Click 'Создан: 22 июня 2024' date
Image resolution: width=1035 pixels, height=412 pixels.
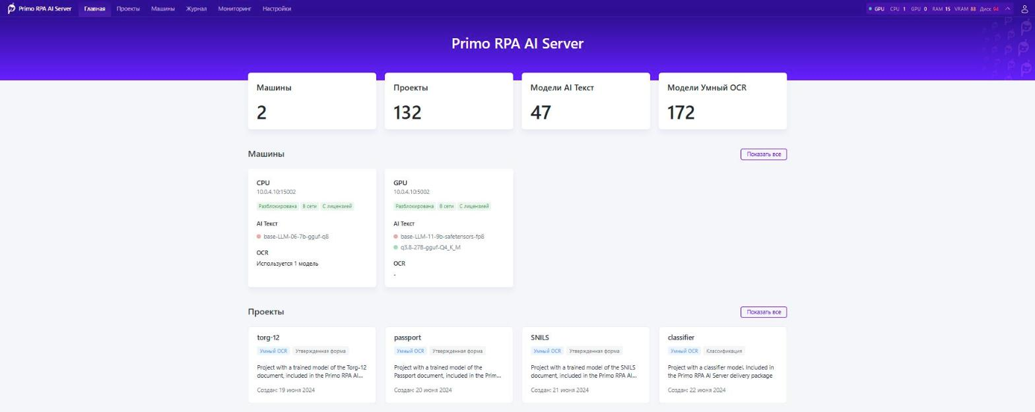click(x=696, y=390)
